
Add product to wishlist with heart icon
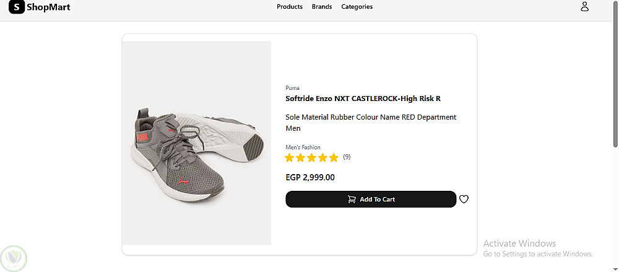[x=464, y=200]
